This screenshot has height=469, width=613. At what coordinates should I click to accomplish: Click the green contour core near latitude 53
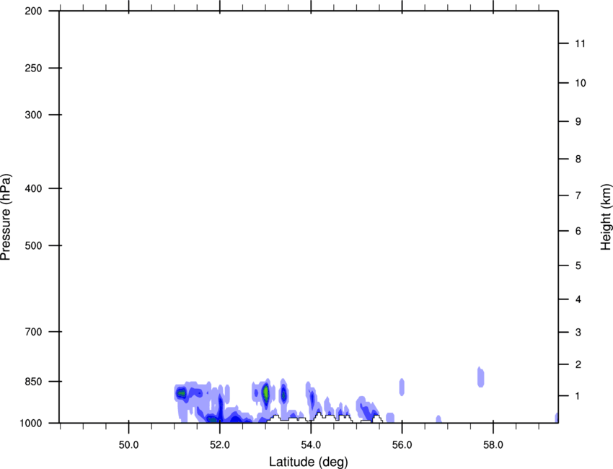tap(266, 393)
